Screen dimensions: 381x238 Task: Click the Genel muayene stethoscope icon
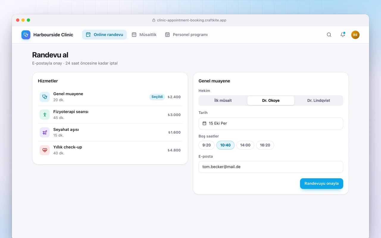[45, 97]
